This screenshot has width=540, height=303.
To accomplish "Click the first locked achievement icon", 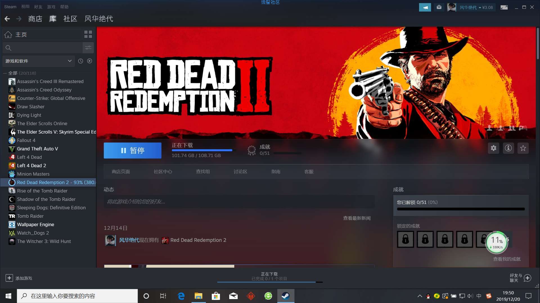I will tap(405, 239).
